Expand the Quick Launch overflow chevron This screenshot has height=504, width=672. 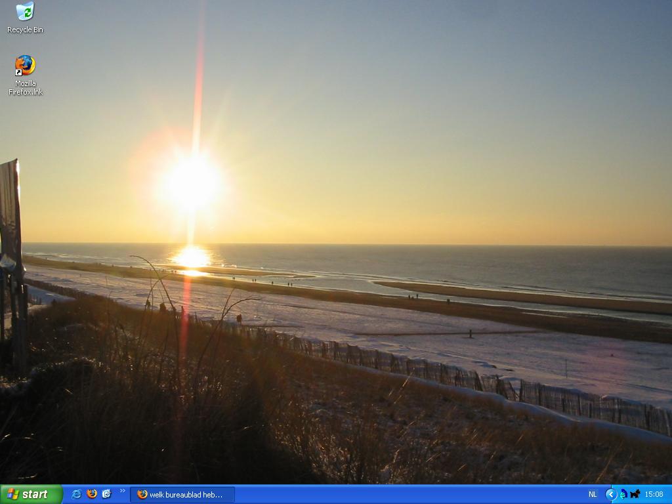122,491
